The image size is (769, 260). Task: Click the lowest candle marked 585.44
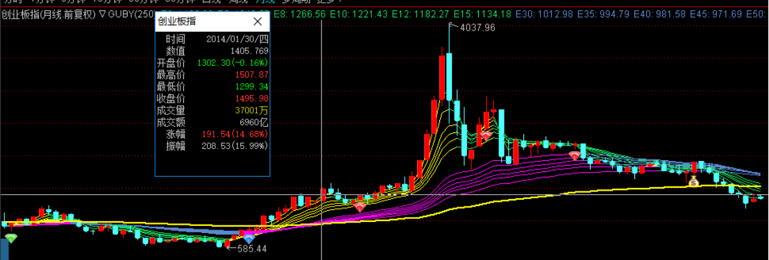tap(228, 243)
